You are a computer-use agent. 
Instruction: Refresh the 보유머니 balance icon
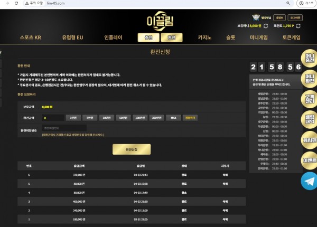(x=266, y=26)
